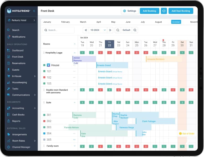Screen dimensions: 204x157
Task: Switch to the March month tab
Action: (x=83, y=22)
